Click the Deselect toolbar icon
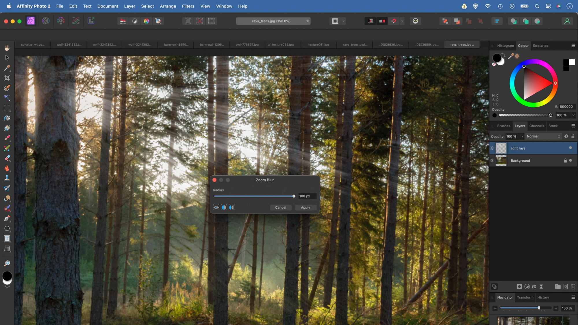 coord(200,21)
